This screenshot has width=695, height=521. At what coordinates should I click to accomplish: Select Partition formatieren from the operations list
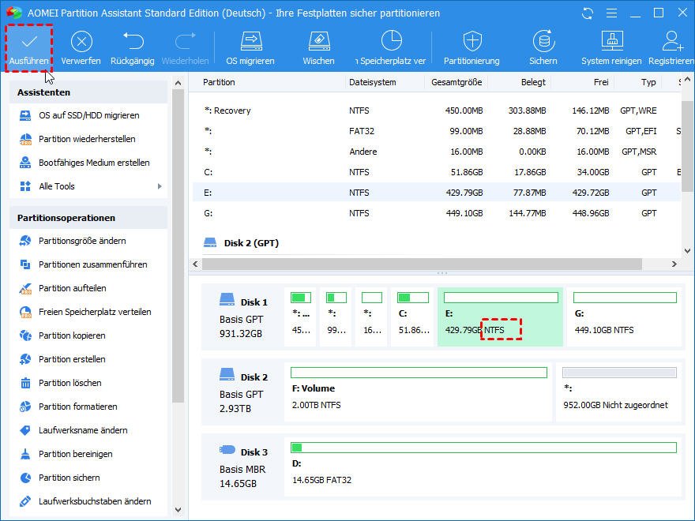pyautogui.click(x=77, y=407)
